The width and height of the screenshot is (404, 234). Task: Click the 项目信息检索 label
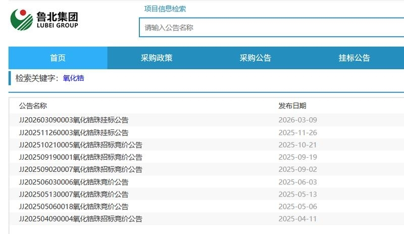165,9
